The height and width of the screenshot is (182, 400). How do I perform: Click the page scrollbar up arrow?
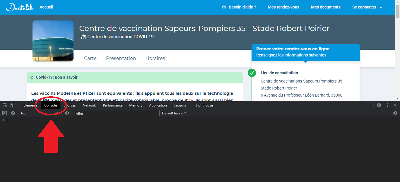(x=397, y=2)
